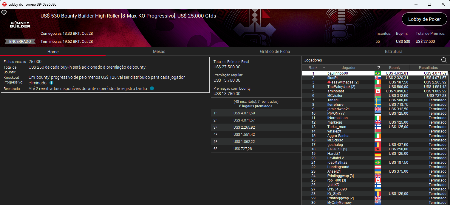Image resolution: width=450 pixels, height=205 pixels.
Task: Open the Estrutura tab
Action: [394, 51]
